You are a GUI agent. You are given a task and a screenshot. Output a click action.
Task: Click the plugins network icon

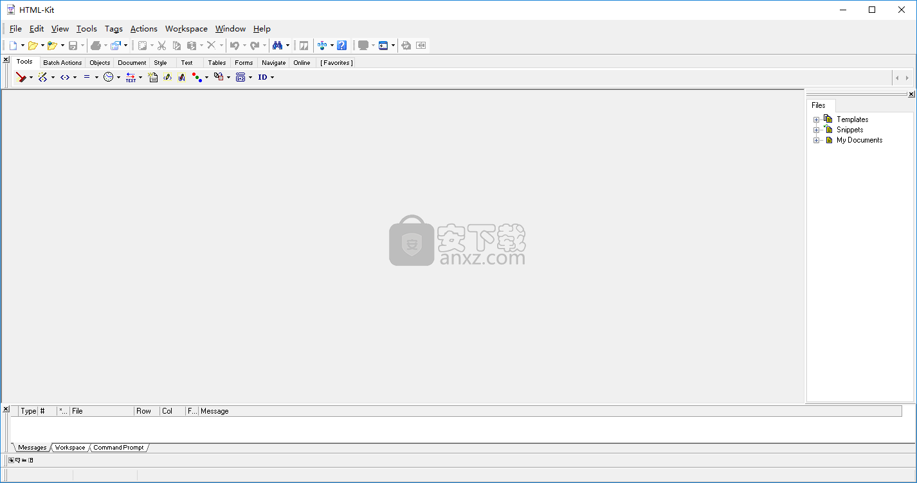point(322,46)
